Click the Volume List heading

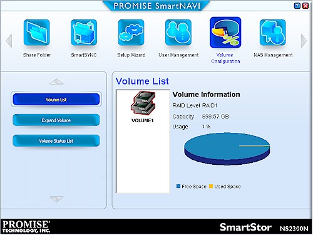tap(142, 81)
